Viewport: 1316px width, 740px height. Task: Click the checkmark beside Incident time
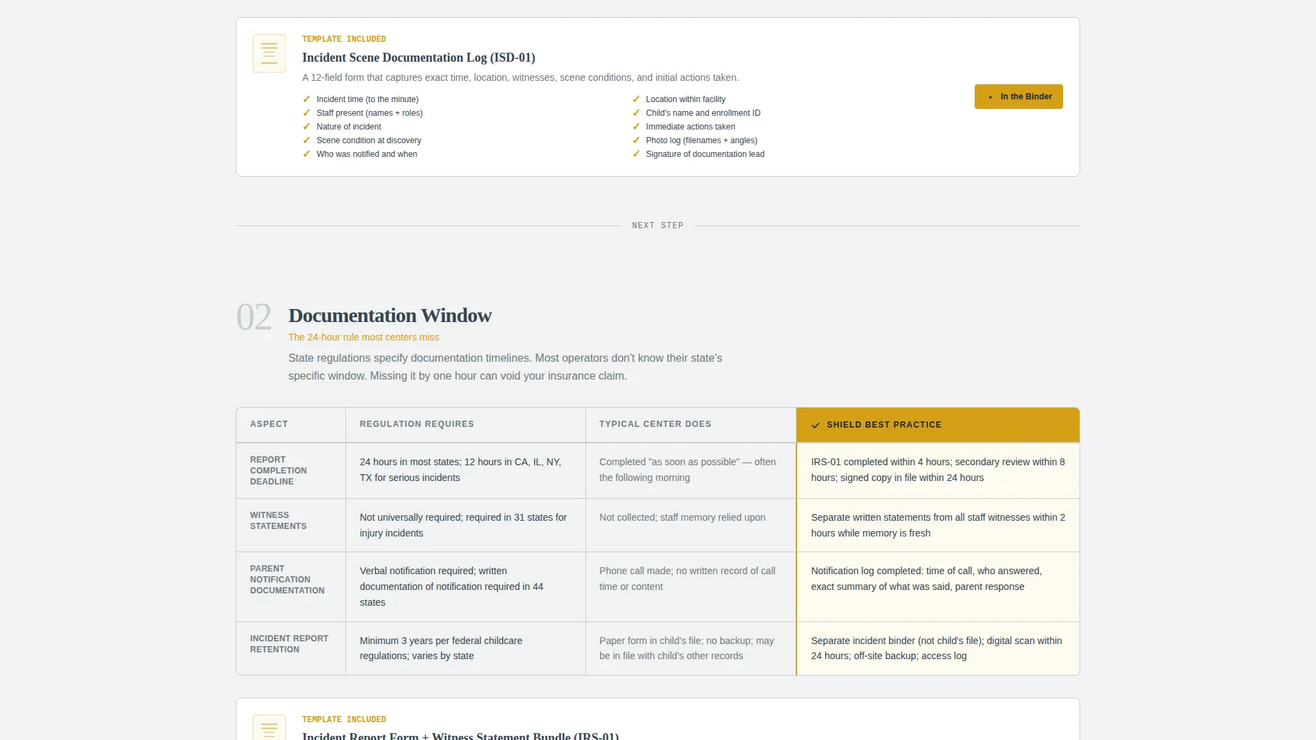point(306,99)
